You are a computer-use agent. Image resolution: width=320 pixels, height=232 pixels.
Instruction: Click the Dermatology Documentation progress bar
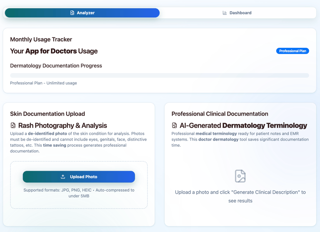tap(160, 75)
